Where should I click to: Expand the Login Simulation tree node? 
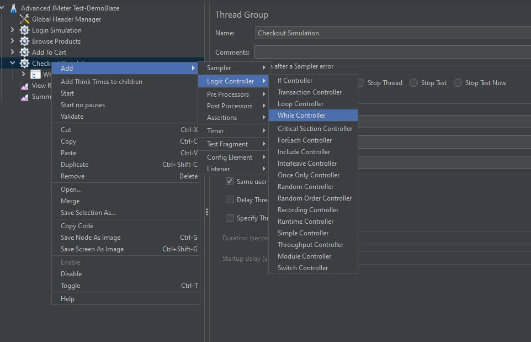point(13,30)
